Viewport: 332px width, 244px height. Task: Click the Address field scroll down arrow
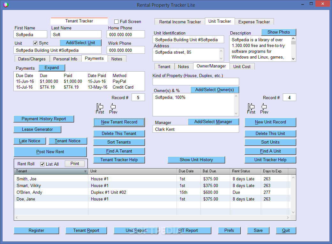pos(221,59)
